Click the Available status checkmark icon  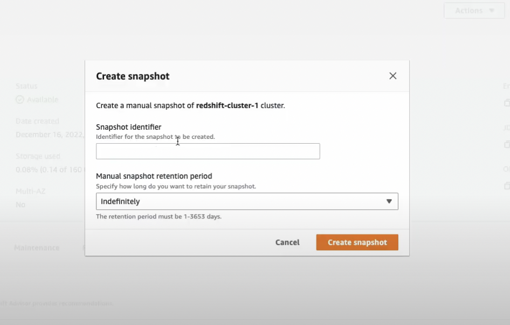(x=20, y=100)
